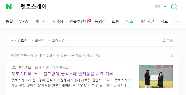186x95 pixels.
Task: Click the green Naver N logo
Action: click(x=9, y=6)
